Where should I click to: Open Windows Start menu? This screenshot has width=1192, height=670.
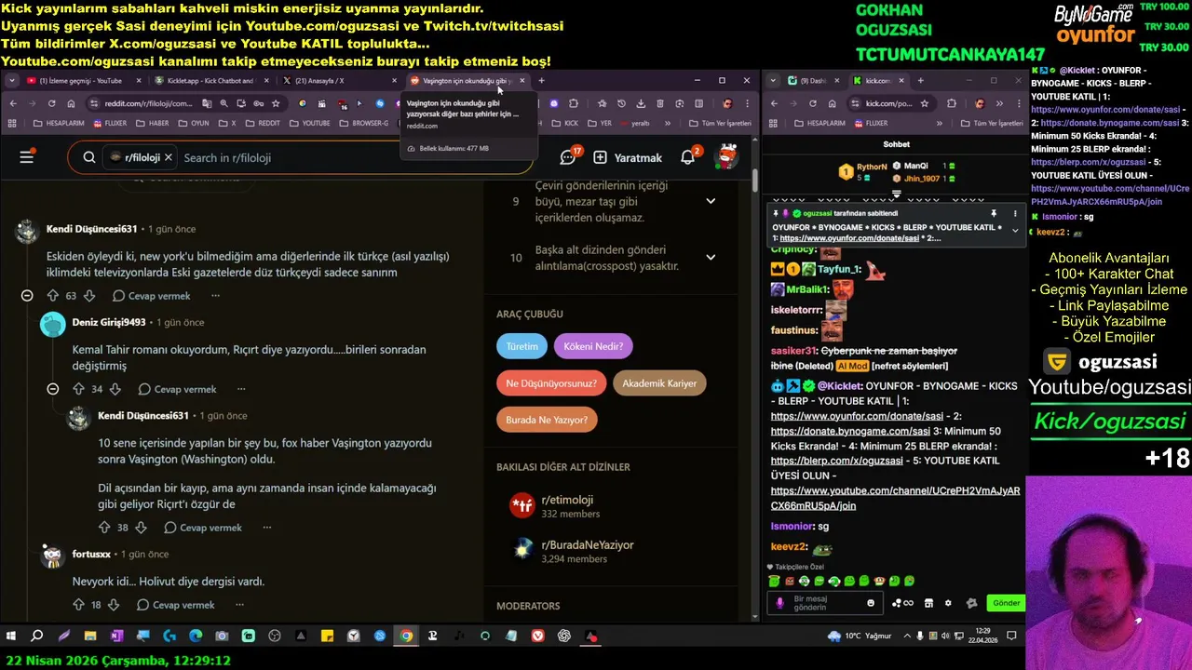(11, 636)
